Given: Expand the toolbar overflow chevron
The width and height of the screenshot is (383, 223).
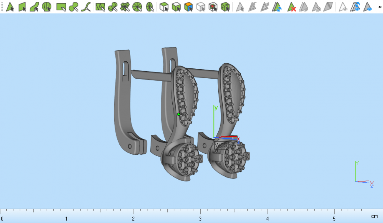Looking at the screenshot, I should 379,6.
